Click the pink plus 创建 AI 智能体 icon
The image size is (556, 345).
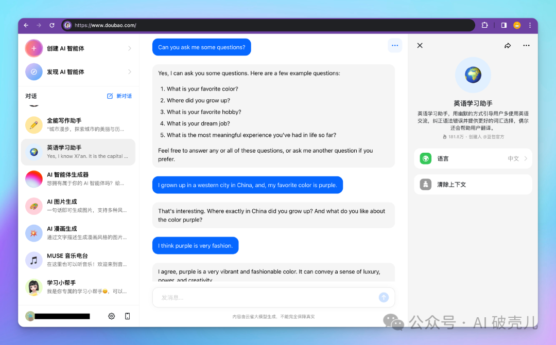33,48
